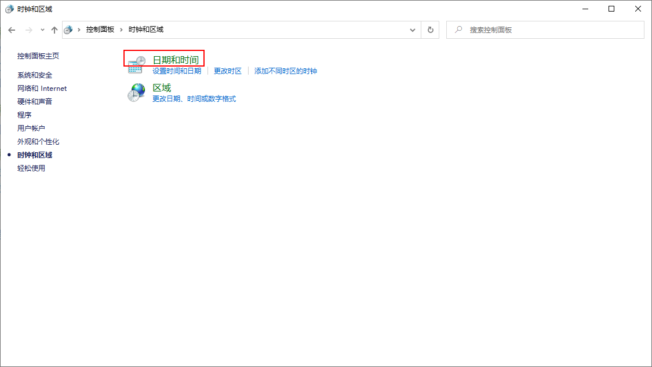This screenshot has height=367, width=652.
Task: Go to 控制面板主页
Action: click(x=38, y=56)
